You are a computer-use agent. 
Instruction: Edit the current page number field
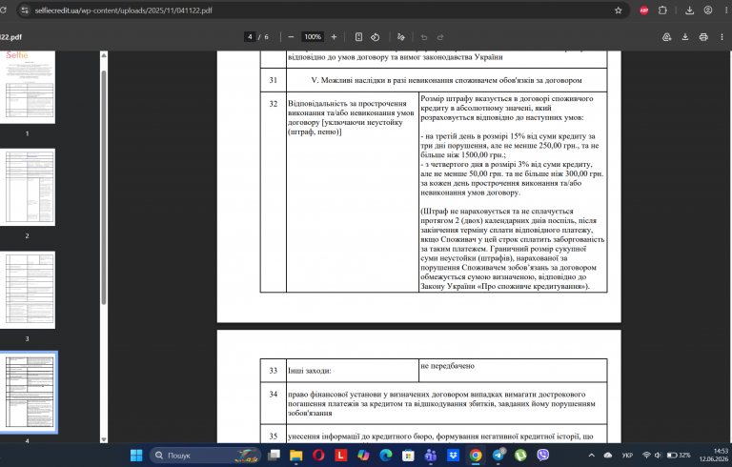pos(250,37)
